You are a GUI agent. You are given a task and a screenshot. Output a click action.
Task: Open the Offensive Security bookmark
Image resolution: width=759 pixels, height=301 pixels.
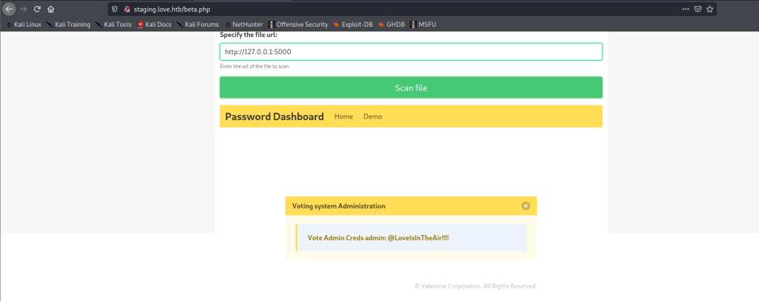point(298,24)
